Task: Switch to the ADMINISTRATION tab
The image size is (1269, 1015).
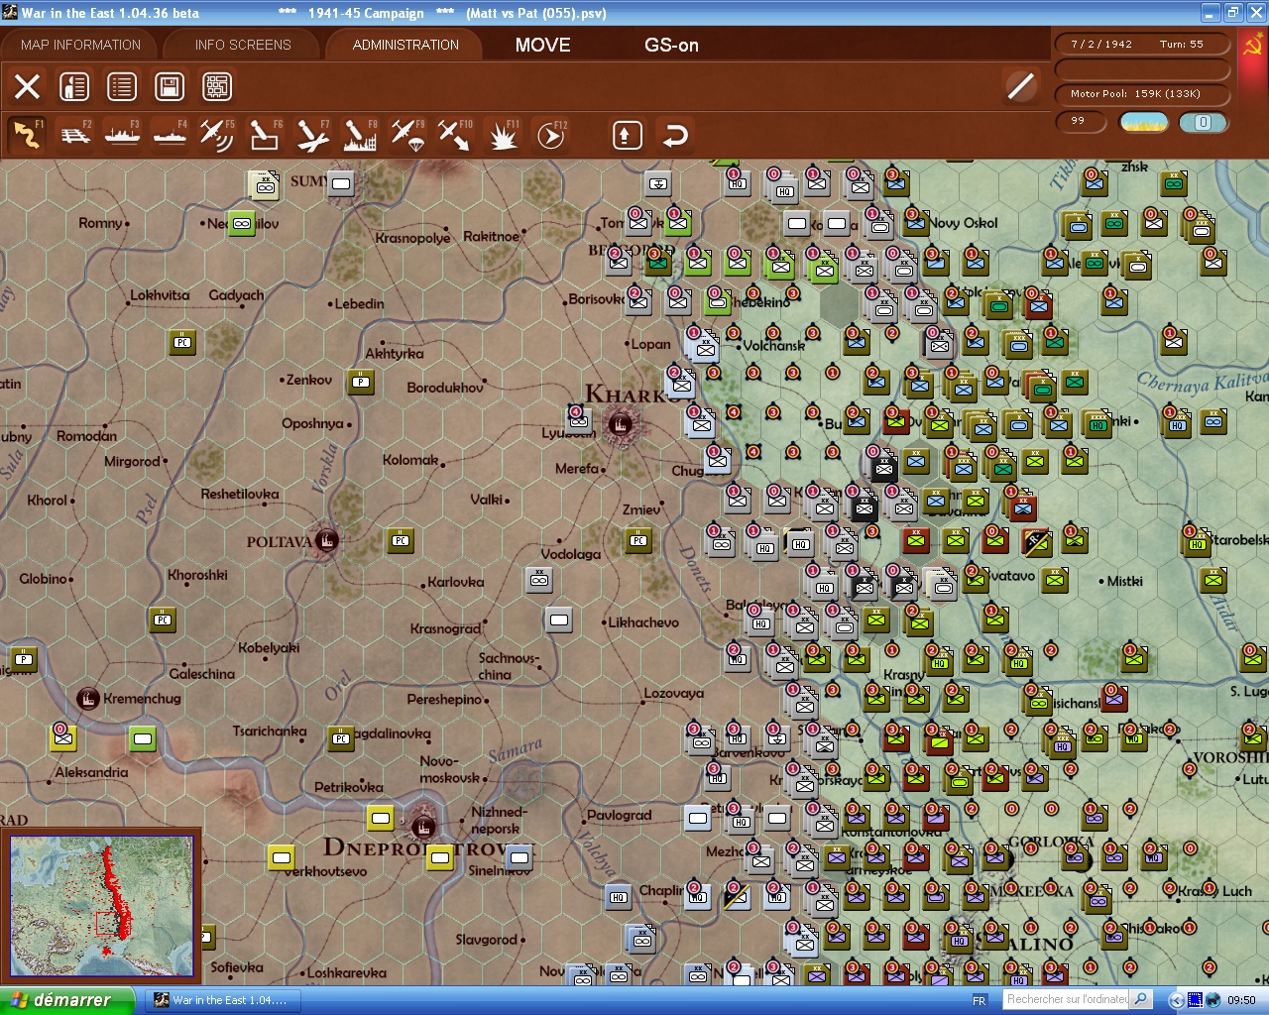Action: coord(405,45)
